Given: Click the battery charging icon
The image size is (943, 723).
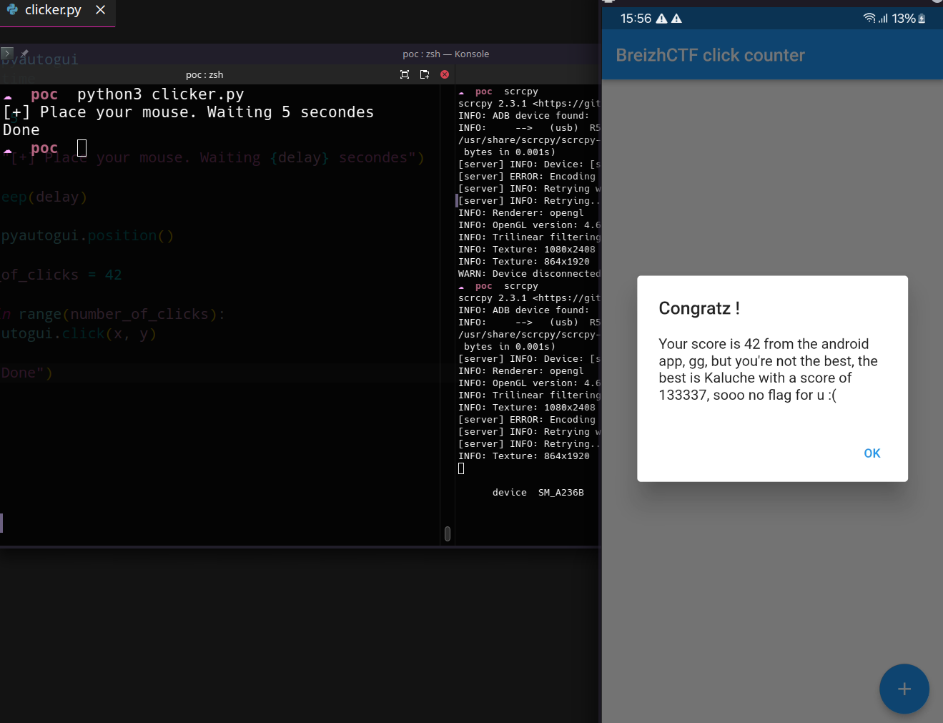Looking at the screenshot, I should 922,19.
